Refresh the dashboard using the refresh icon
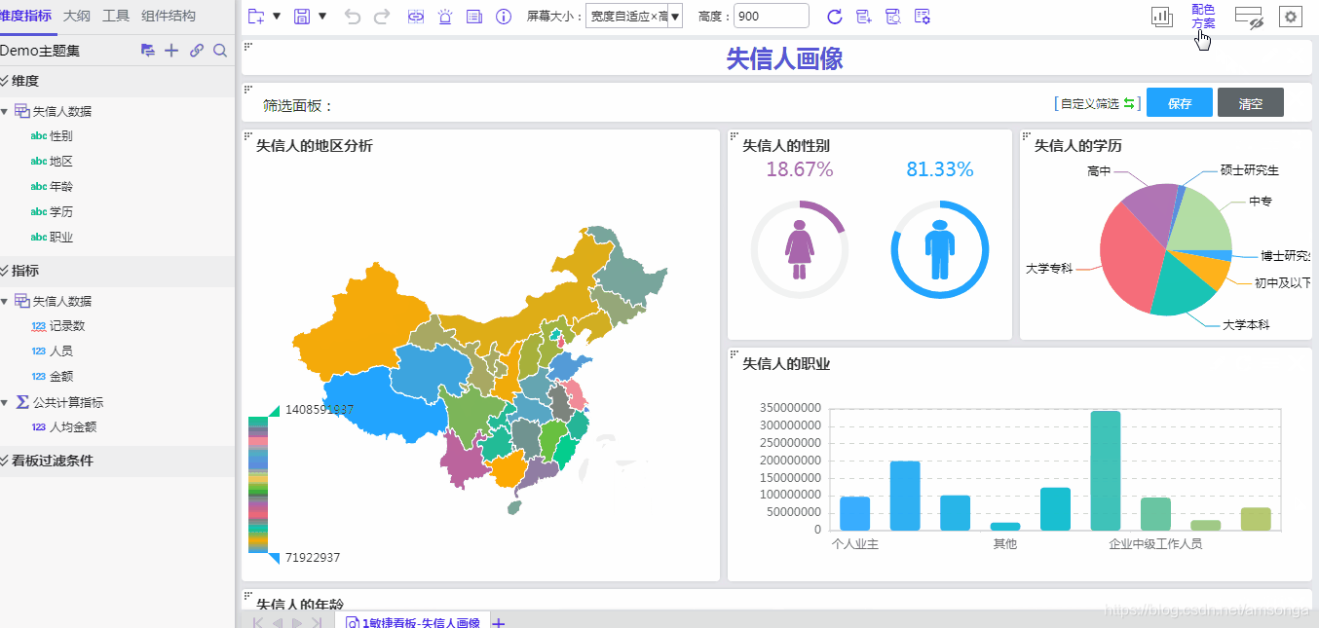Screen dimensions: 1319x628 tap(835, 17)
